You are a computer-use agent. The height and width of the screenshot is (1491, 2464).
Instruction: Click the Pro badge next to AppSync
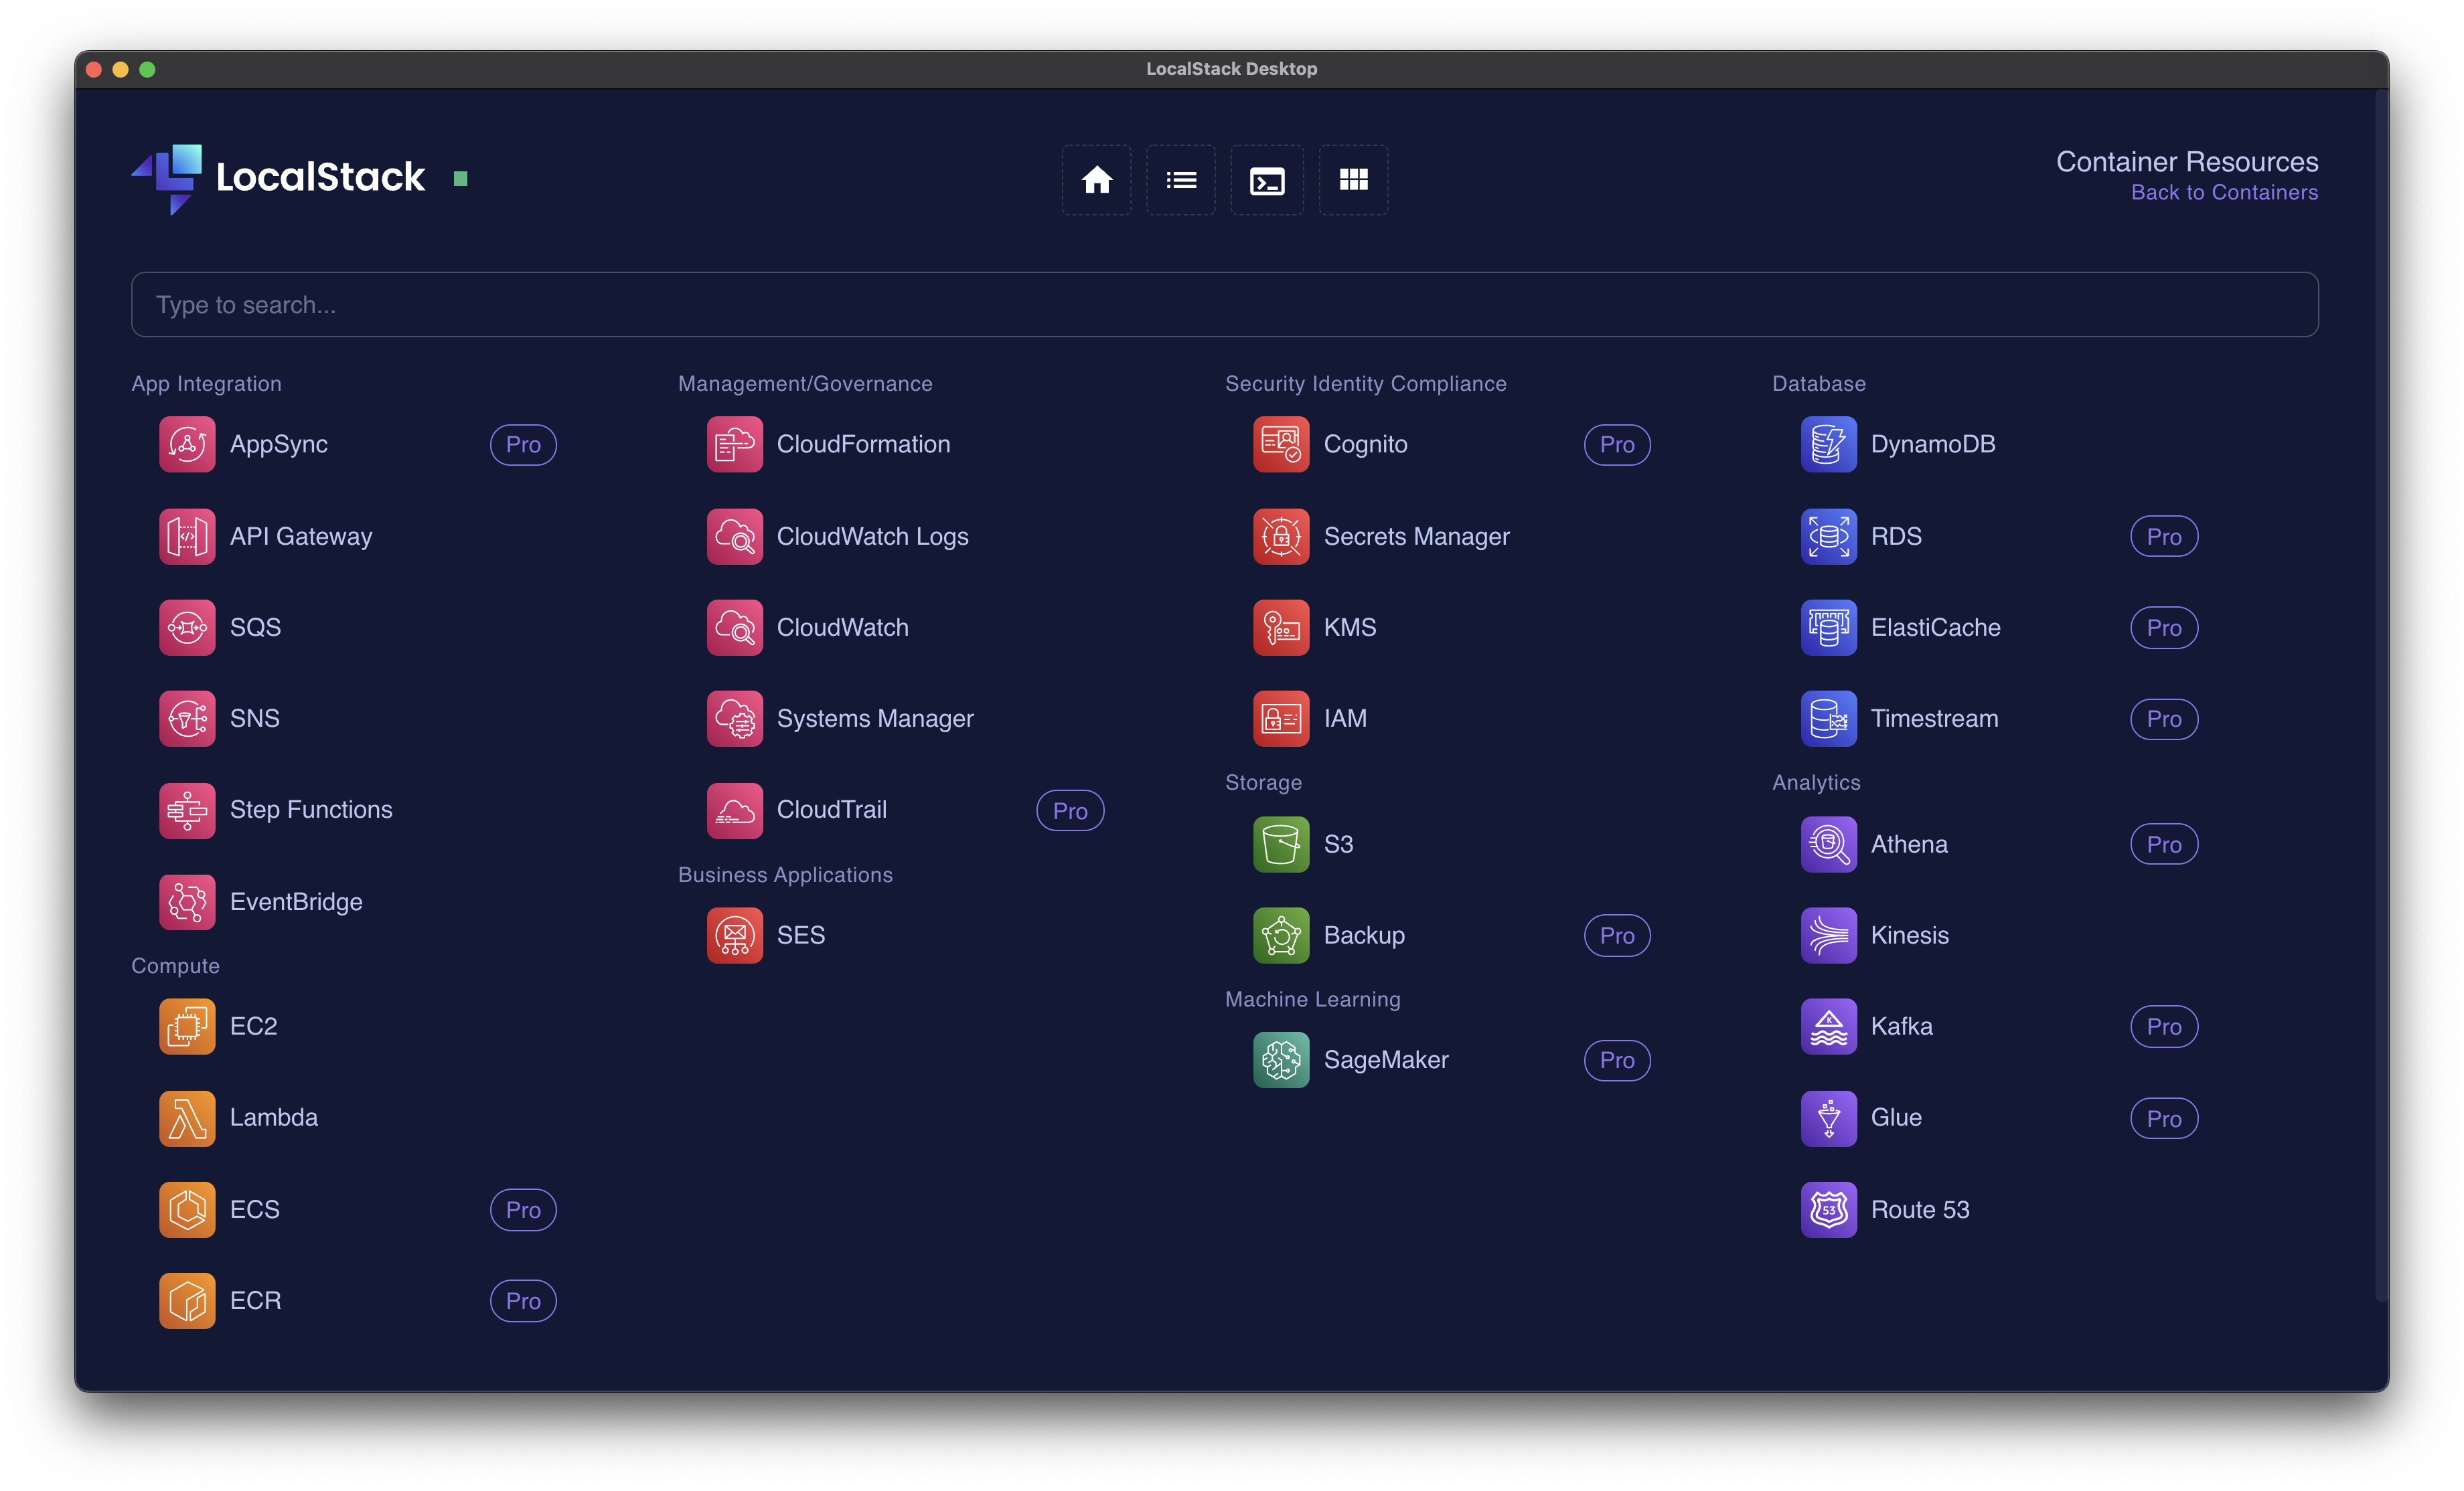tap(523, 445)
